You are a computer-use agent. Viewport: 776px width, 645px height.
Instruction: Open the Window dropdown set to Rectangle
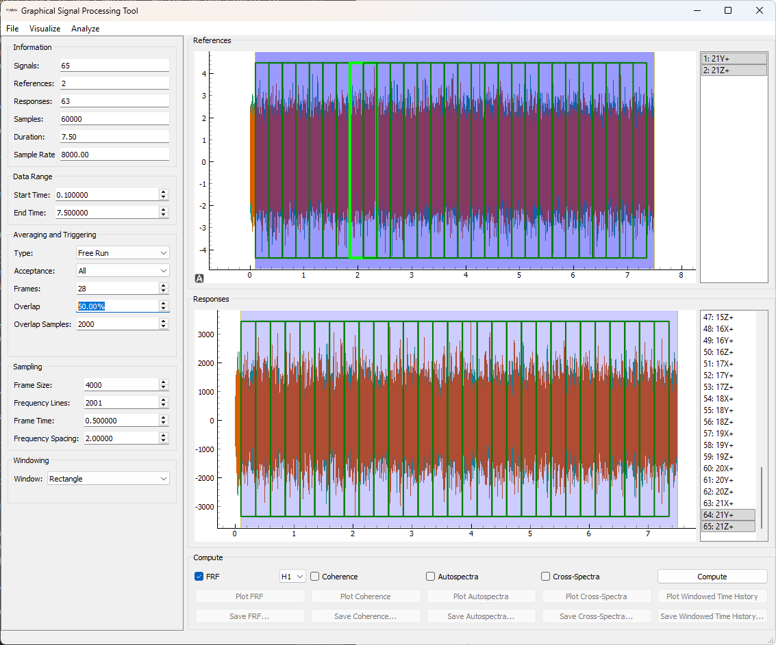point(108,479)
